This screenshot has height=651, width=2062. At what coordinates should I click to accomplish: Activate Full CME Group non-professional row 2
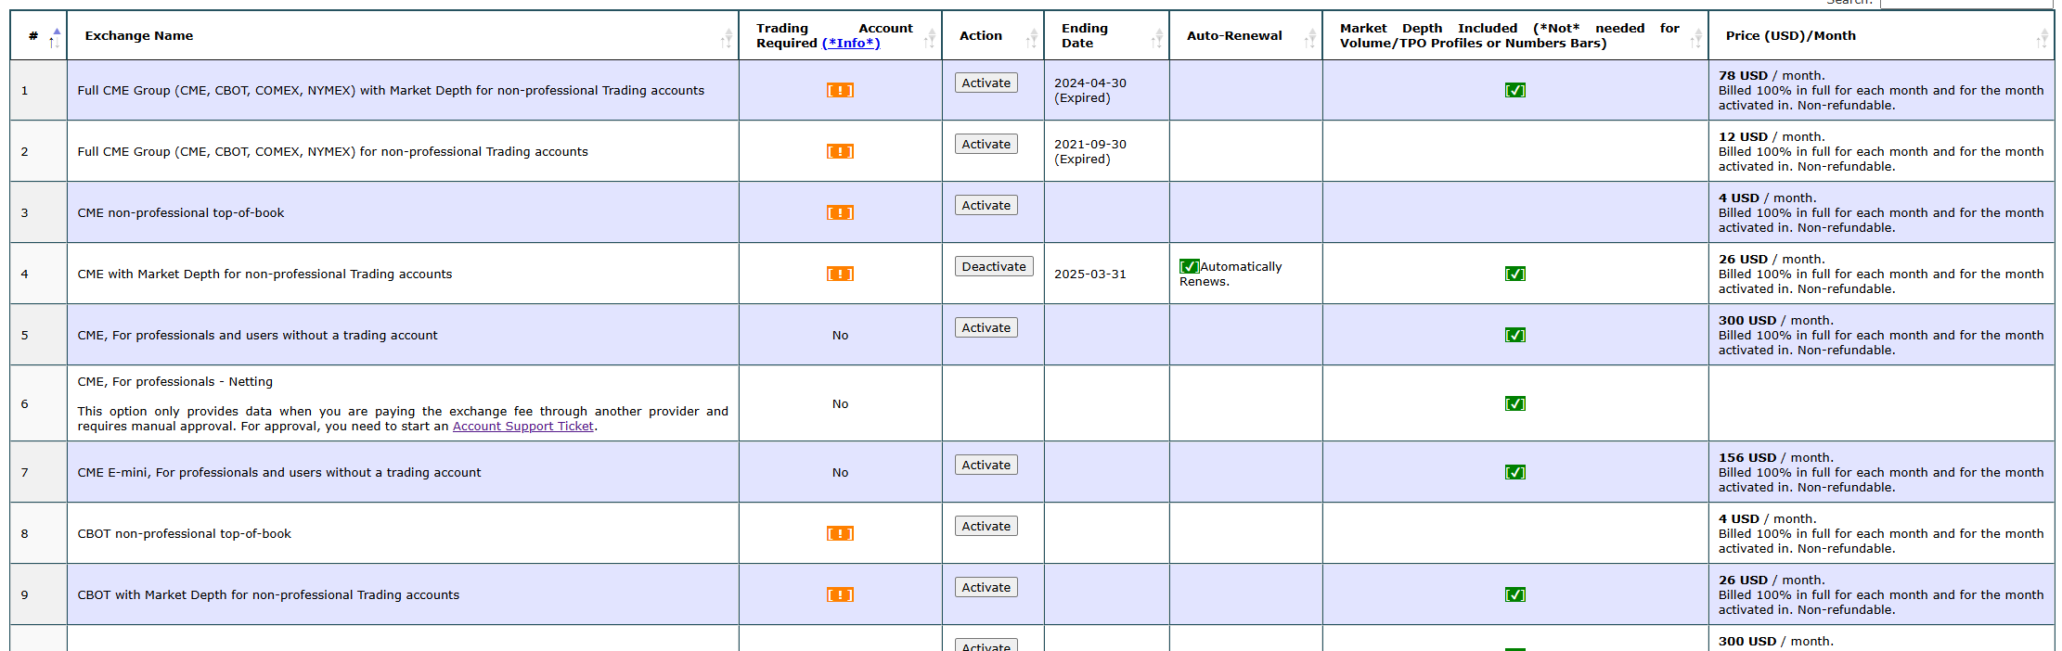[x=986, y=144]
